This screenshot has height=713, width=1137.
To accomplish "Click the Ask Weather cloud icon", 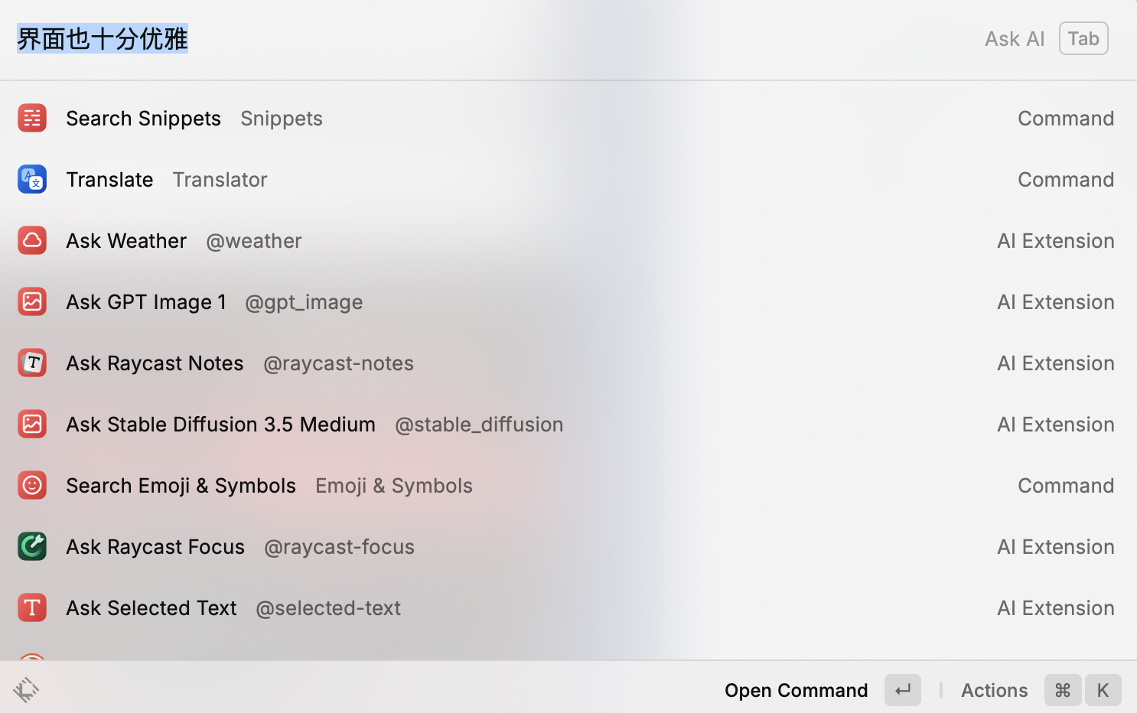I will coord(32,241).
